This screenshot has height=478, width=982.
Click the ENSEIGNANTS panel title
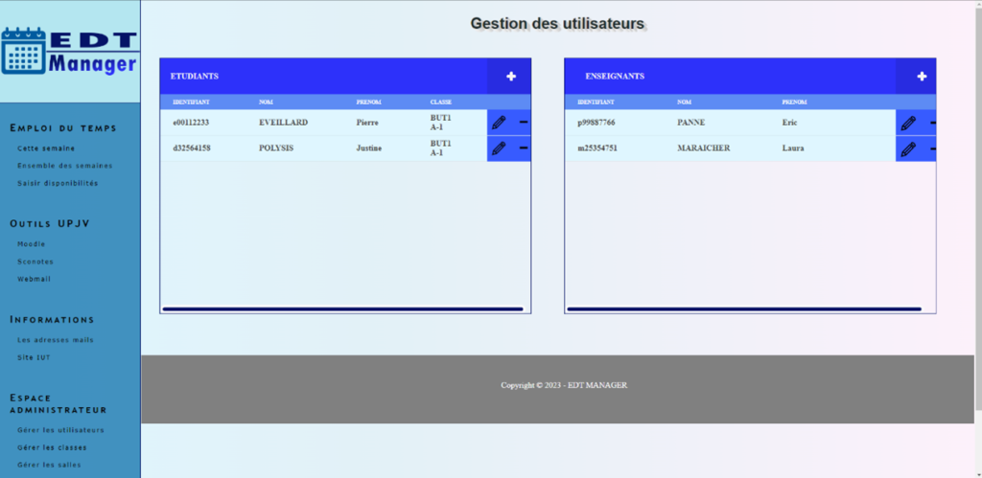(615, 77)
